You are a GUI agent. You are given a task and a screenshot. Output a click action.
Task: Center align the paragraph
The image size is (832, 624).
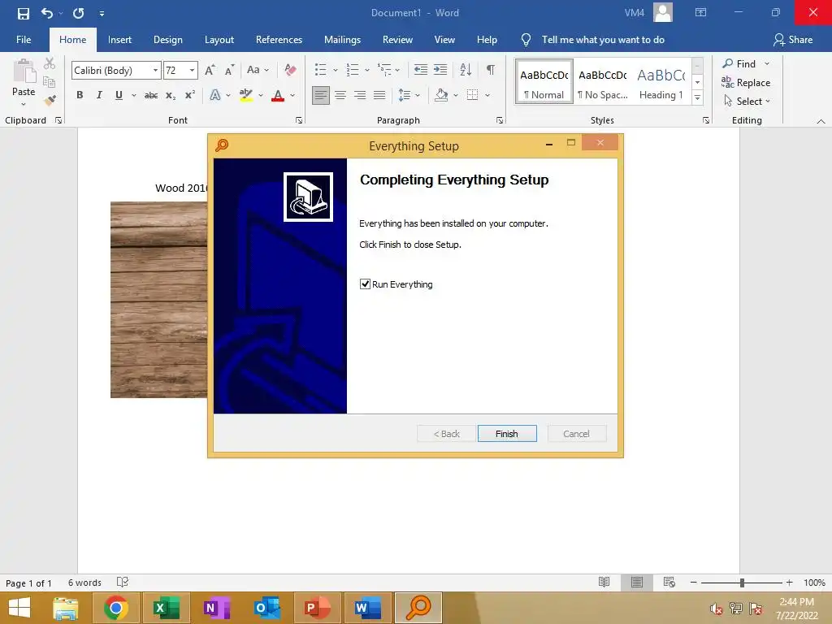[x=340, y=96]
